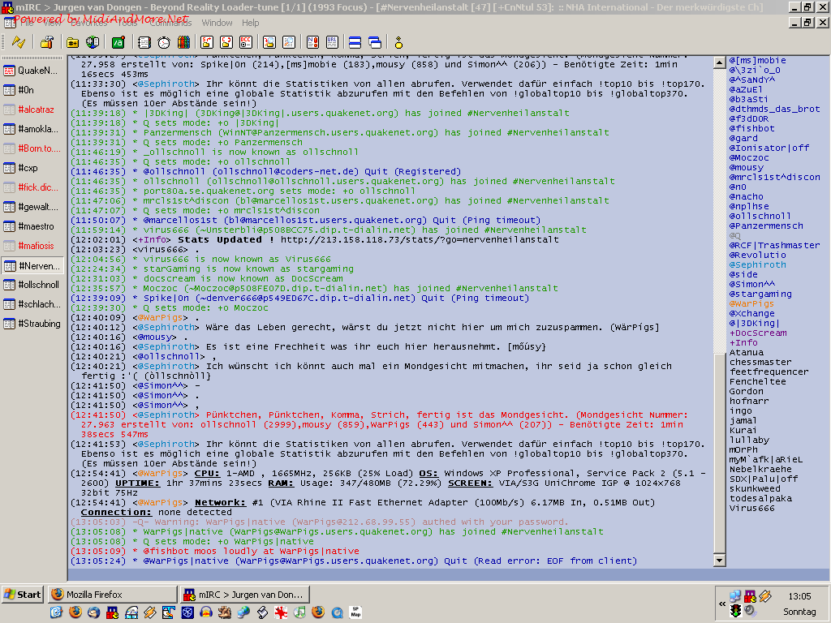The height and width of the screenshot is (623, 831).
Task: Click the chat scrollbar up arrow
Action: coord(719,62)
